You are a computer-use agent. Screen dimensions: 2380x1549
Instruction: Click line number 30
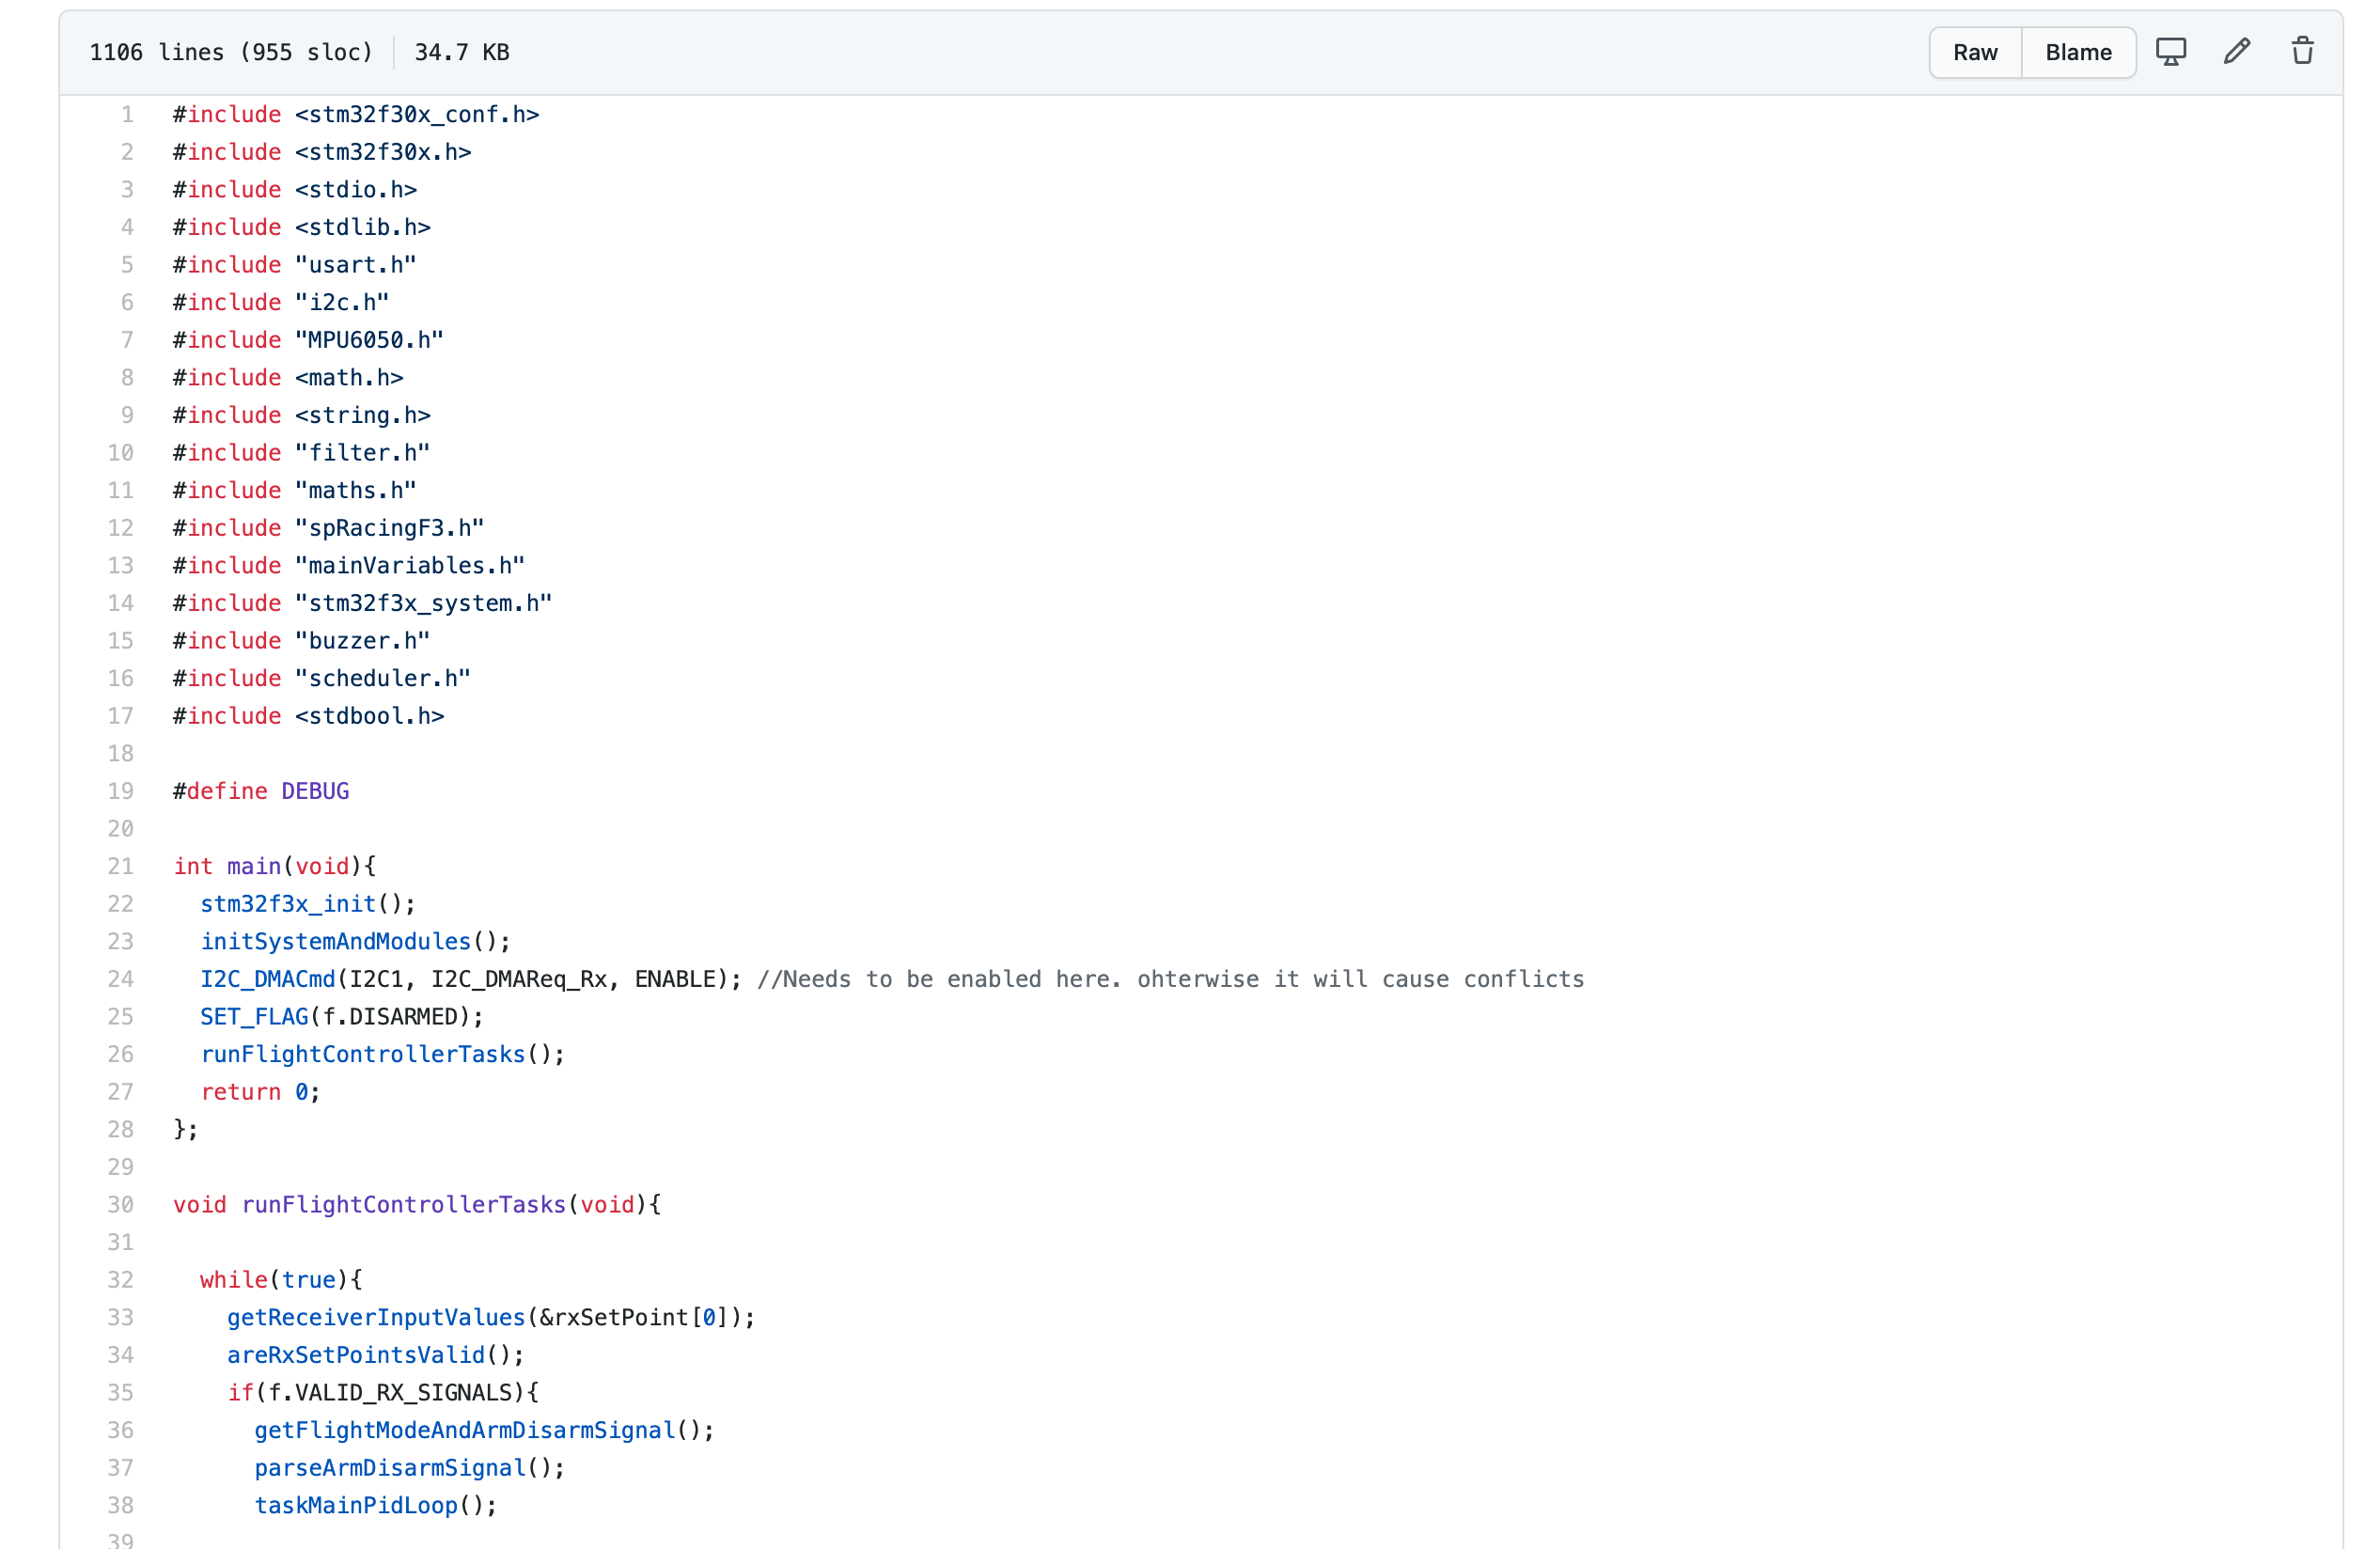point(121,1204)
